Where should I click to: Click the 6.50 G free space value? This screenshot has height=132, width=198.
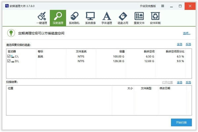(x=150, y=56)
